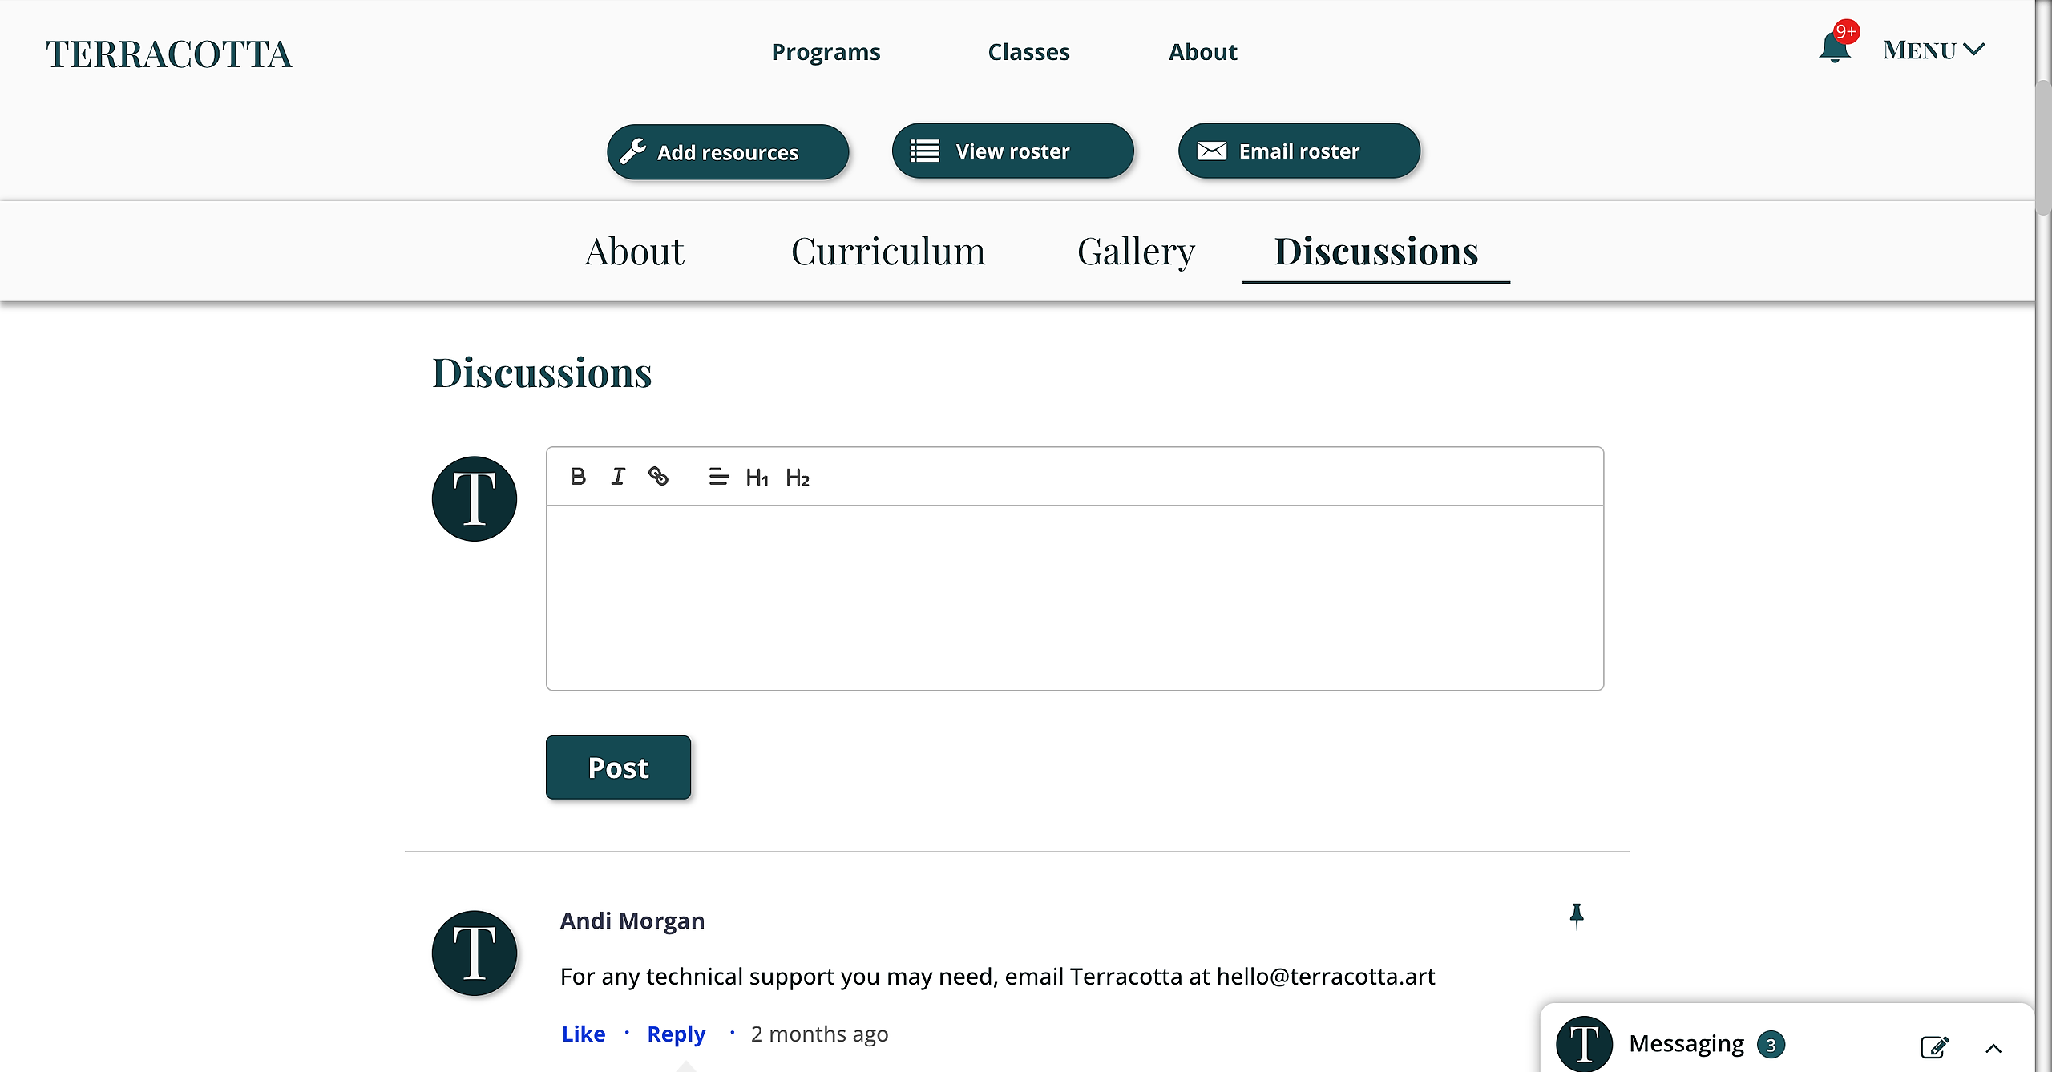Like Andi Morgan's post

[583, 1034]
